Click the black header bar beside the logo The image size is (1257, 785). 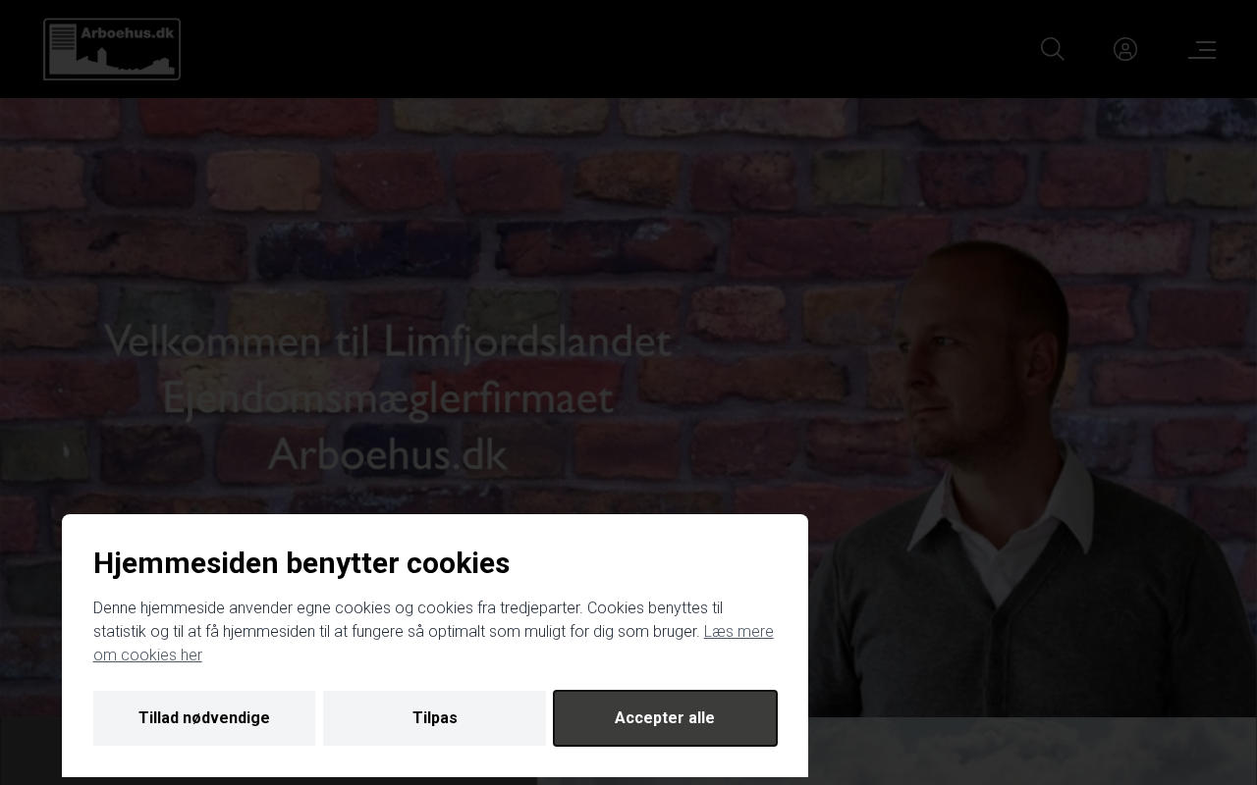coord(609,49)
